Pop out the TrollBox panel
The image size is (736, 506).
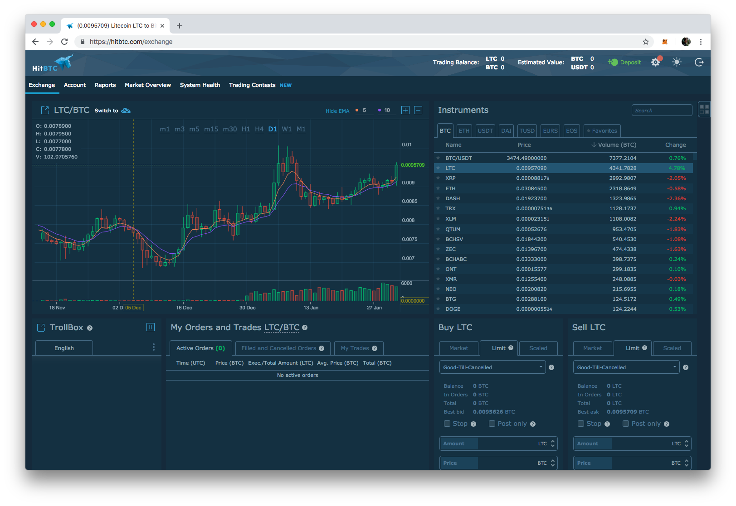(41, 328)
